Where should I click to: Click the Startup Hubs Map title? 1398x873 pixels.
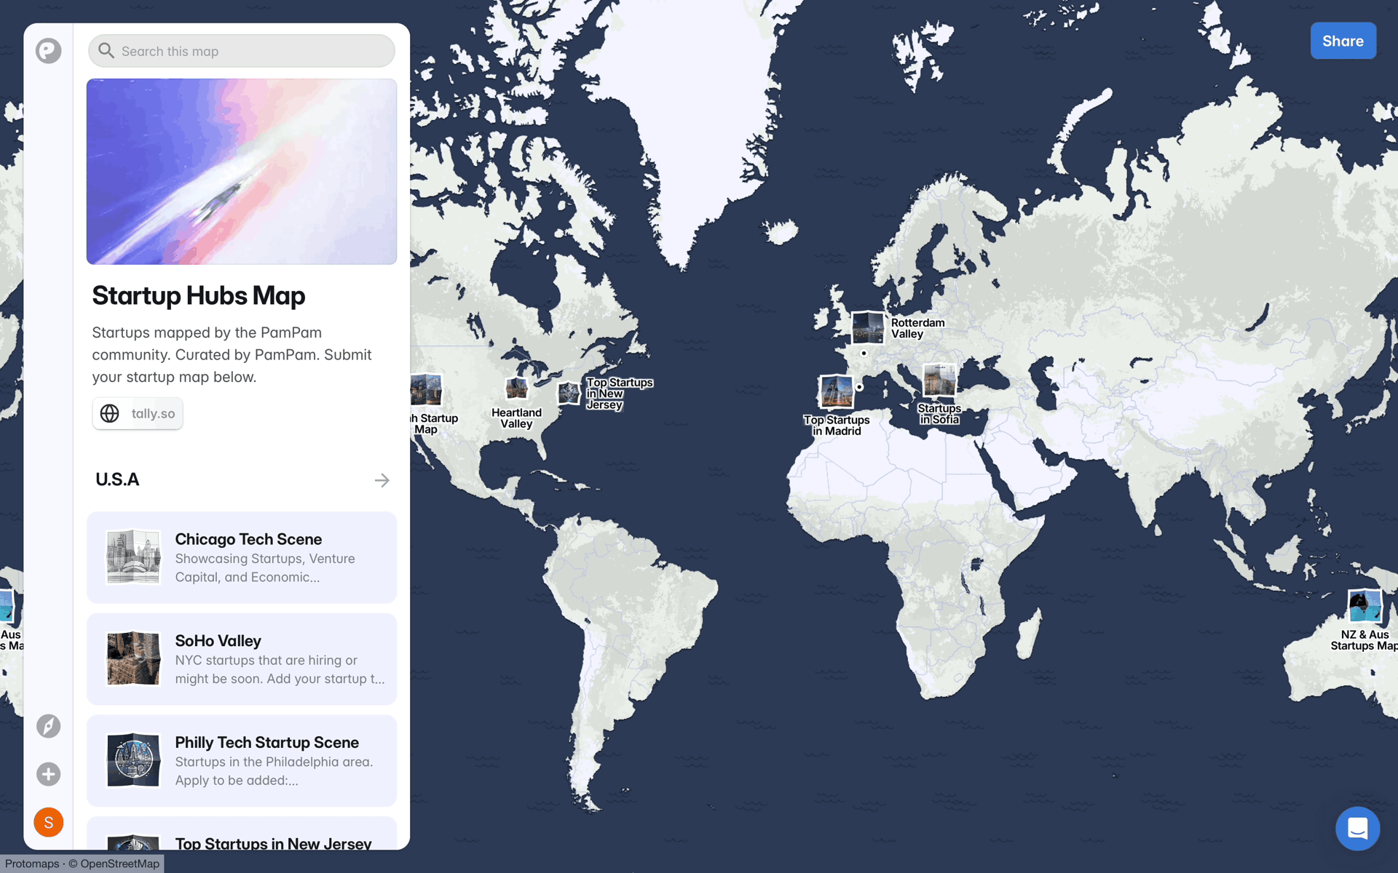click(x=198, y=295)
